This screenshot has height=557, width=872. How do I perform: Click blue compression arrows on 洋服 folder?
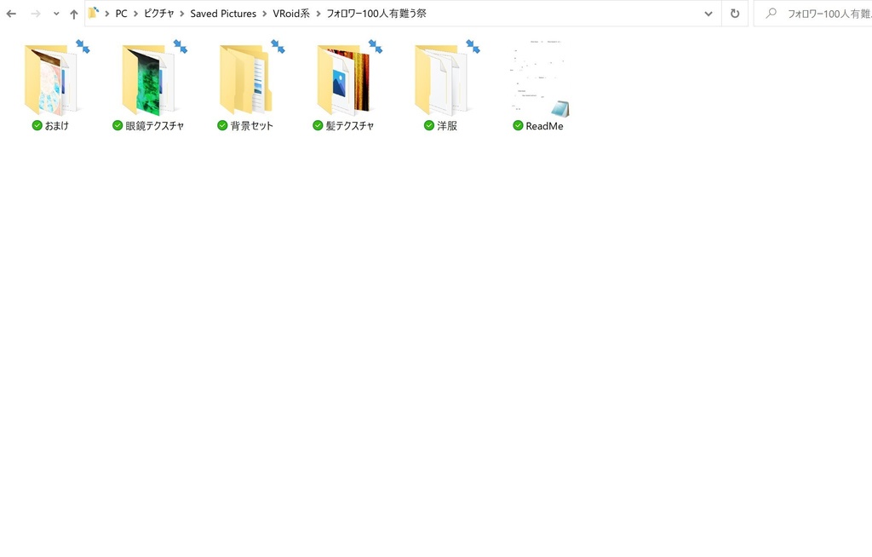[x=473, y=46]
